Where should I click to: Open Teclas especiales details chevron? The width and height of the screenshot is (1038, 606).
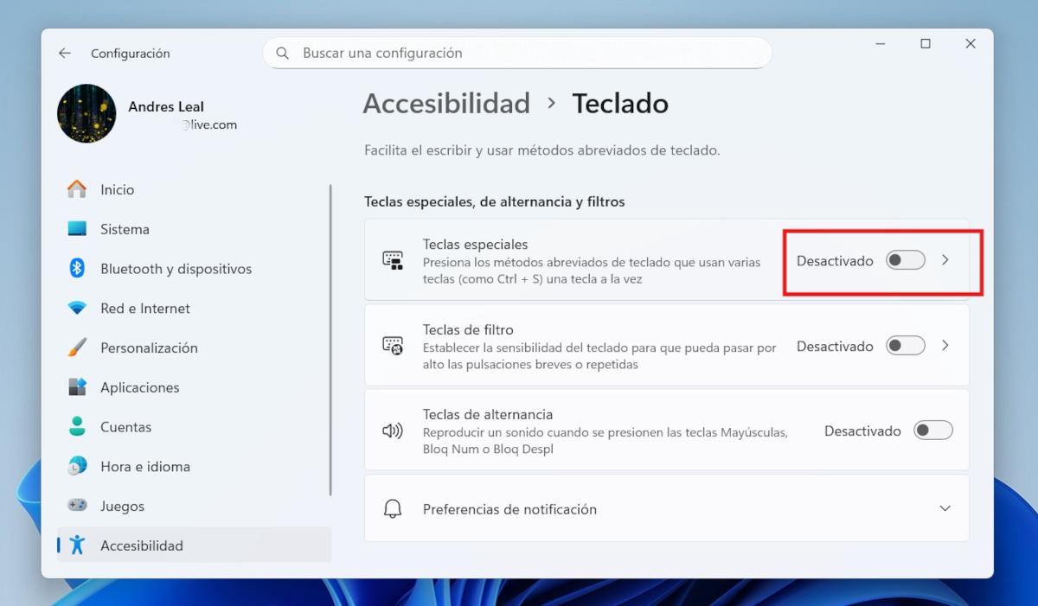pyautogui.click(x=945, y=260)
